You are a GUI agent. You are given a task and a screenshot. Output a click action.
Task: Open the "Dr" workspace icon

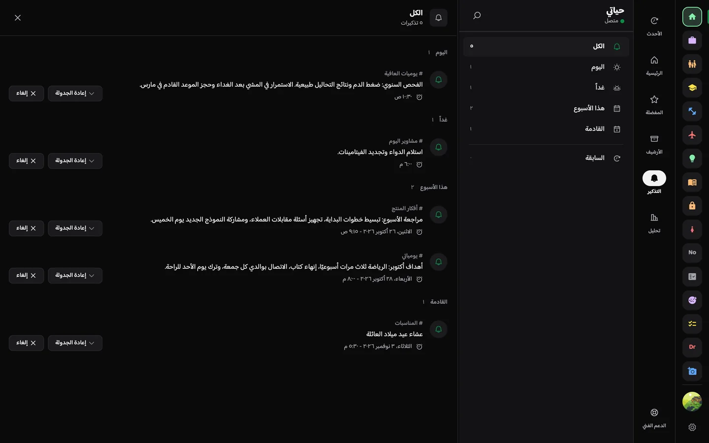[x=692, y=348]
